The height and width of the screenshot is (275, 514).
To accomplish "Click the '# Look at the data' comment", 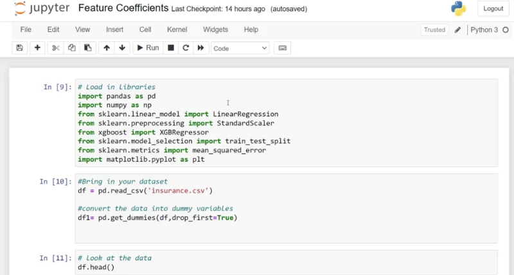I will click(x=114, y=258).
